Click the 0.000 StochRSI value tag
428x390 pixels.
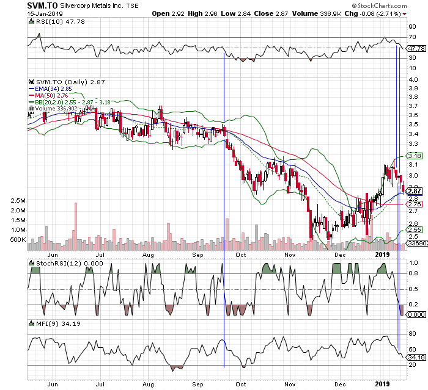pos(416,314)
